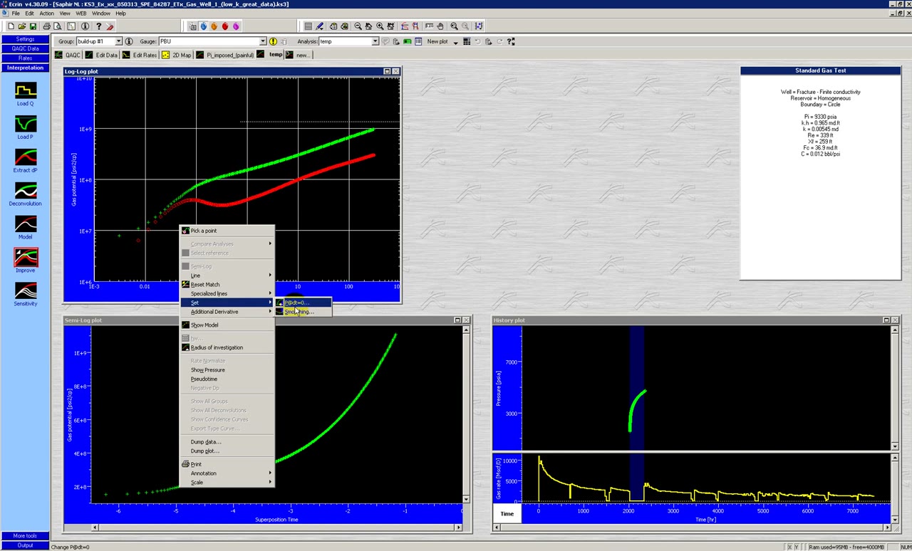Click the blue color dot in the toolbar

pos(203,26)
